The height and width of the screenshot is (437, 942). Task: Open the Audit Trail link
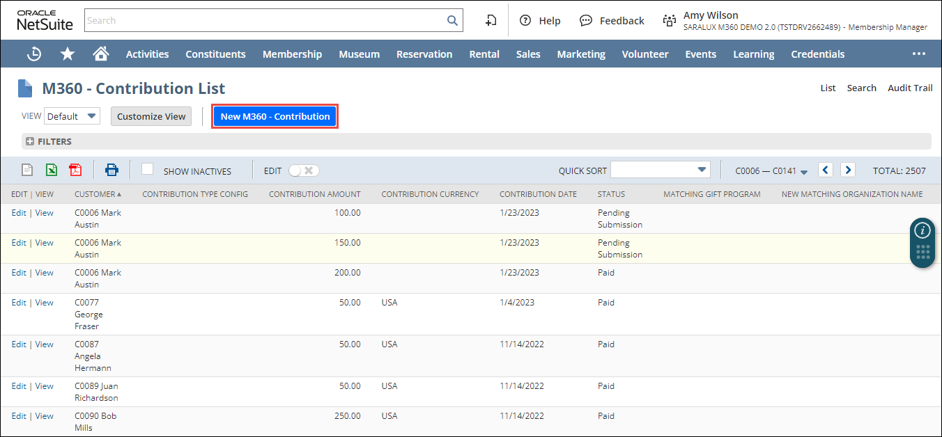pos(909,88)
